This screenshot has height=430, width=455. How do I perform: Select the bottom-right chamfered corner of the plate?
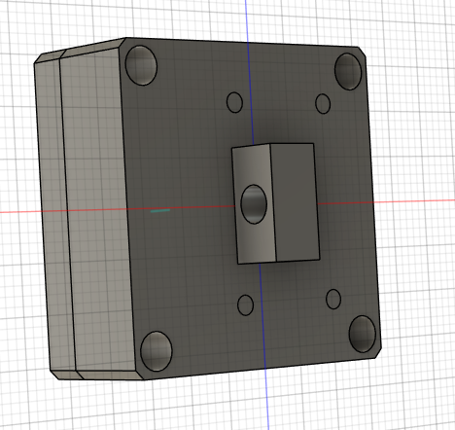coord(378,353)
